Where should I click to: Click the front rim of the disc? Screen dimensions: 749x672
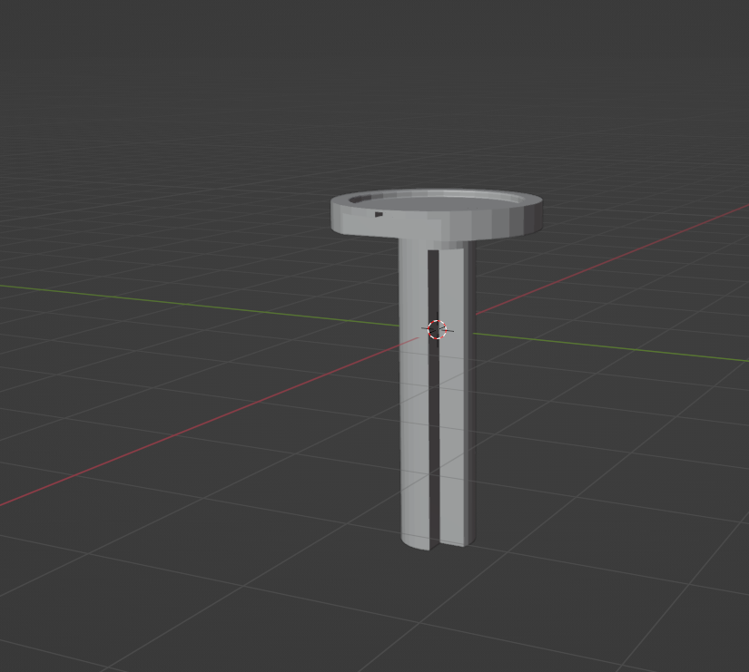(x=427, y=220)
